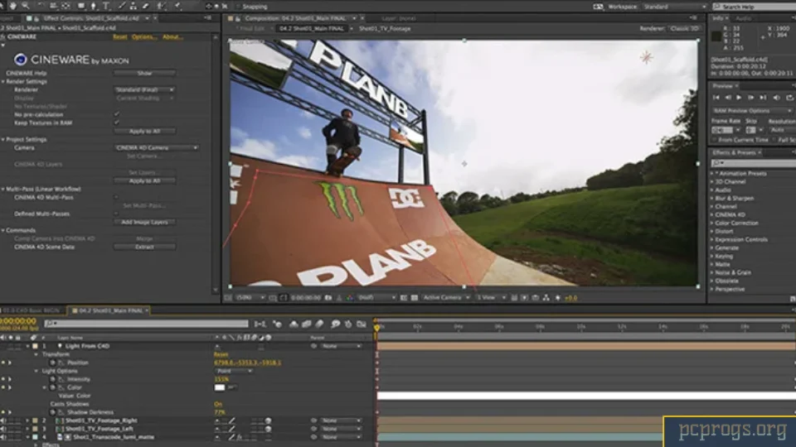Screen dimensions: 796x447
Task: Select the Brush tool
Action: tap(122, 6)
